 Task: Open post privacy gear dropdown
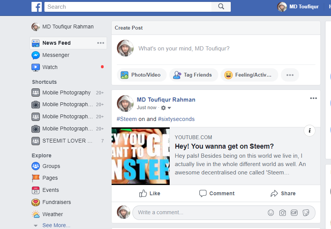(166, 108)
